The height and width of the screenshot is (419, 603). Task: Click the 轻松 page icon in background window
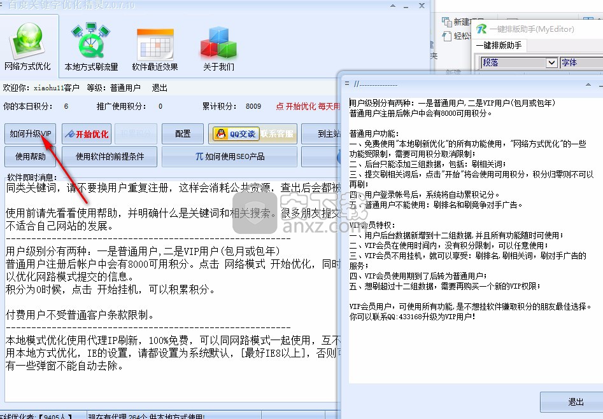446,36
